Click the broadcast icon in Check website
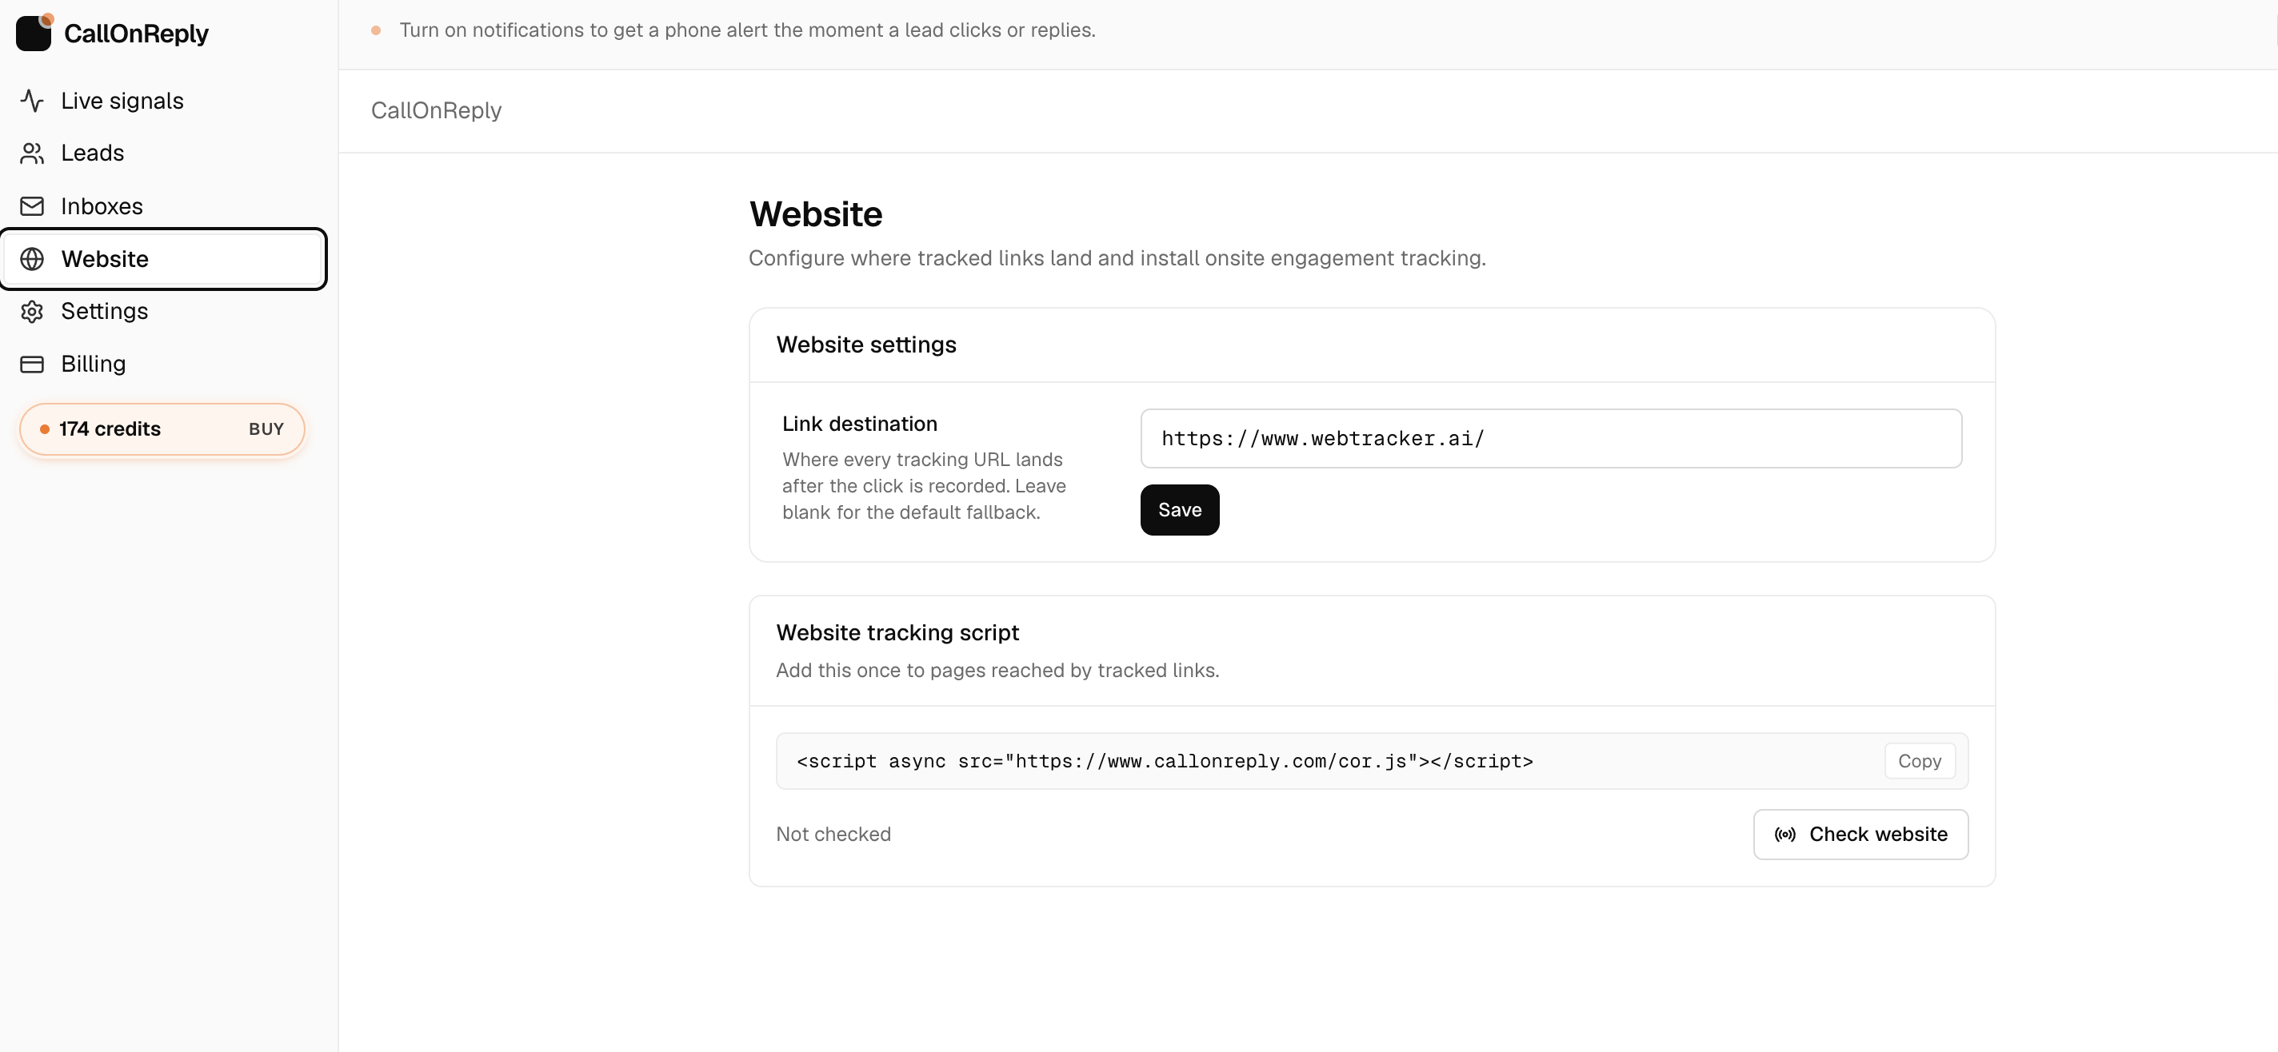Image resolution: width=2278 pixels, height=1052 pixels. point(1784,835)
